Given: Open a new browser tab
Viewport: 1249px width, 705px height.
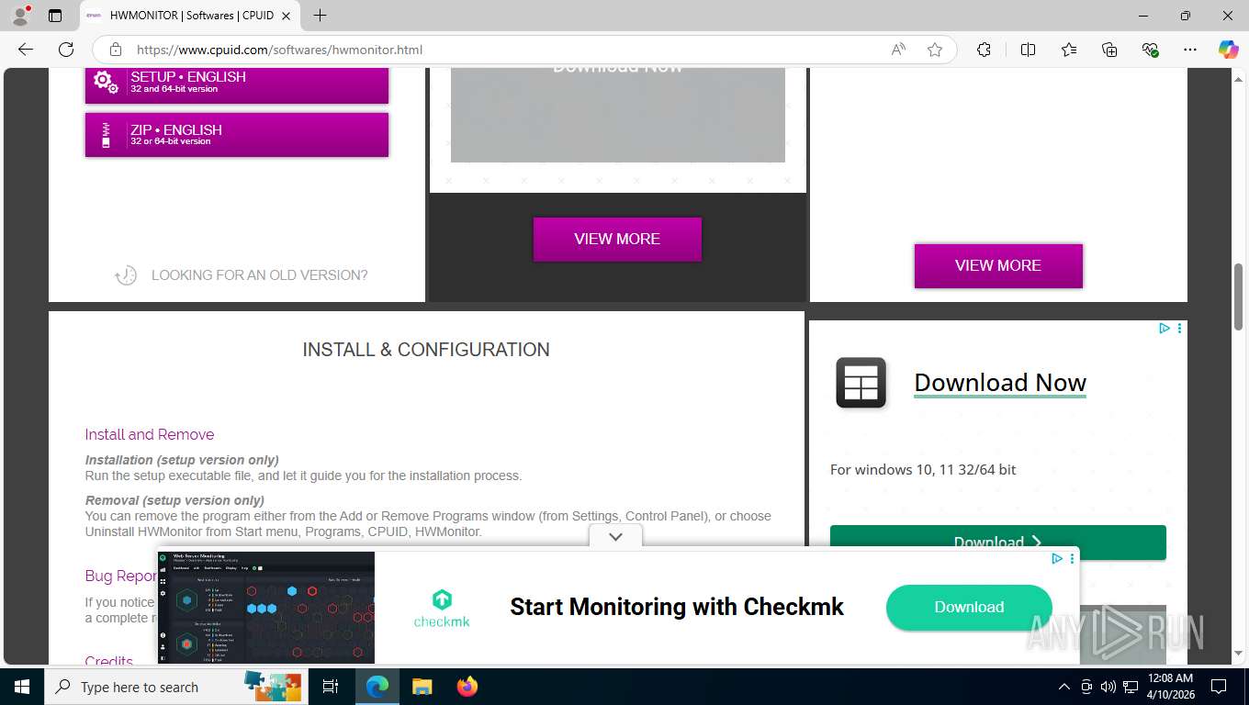Looking at the screenshot, I should click(320, 16).
